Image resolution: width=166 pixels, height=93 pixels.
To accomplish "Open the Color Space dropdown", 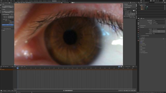I will (132, 12).
